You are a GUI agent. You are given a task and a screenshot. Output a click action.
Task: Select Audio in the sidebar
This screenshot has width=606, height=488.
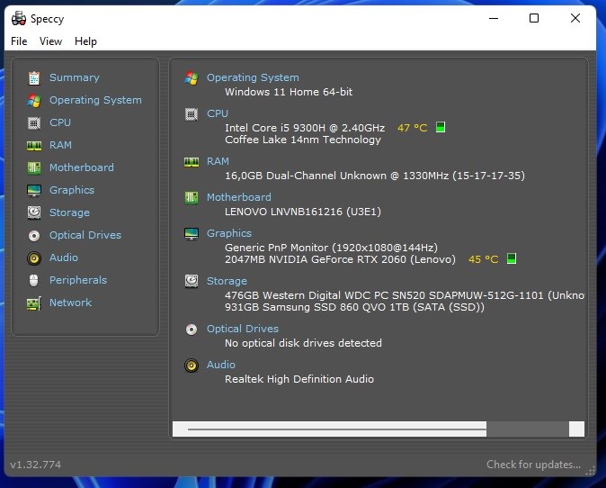[64, 258]
